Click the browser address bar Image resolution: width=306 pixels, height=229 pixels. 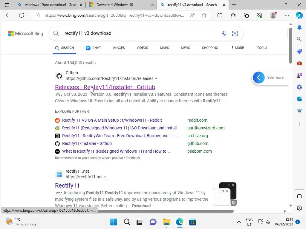pyautogui.click(x=114, y=15)
